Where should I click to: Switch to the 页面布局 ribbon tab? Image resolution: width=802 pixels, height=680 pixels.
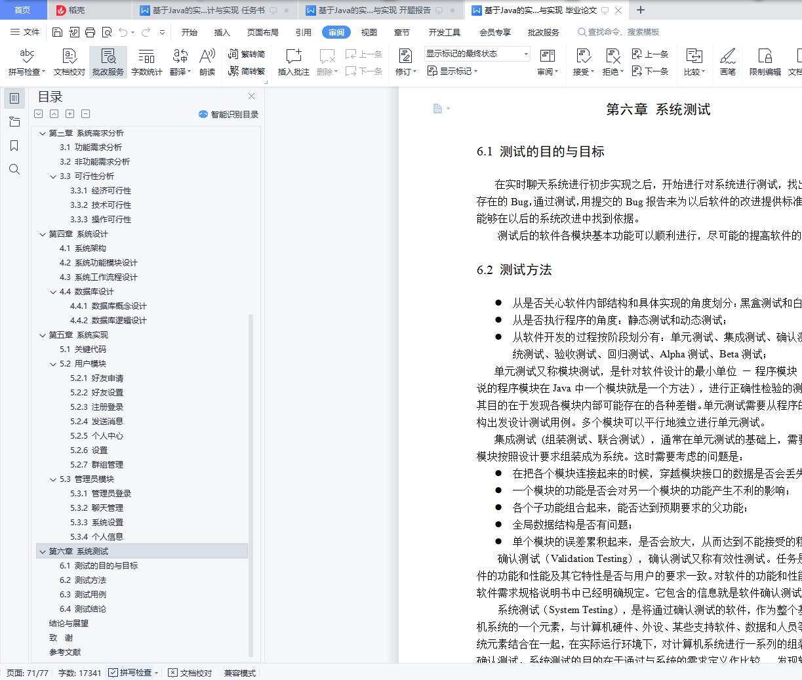[x=263, y=32]
